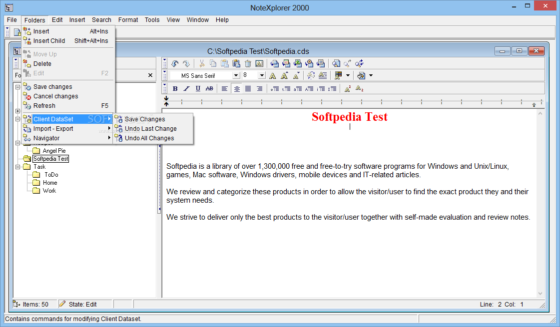Image resolution: width=560 pixels, height=327 pixels.
Task: Open the Format menu
Action: 128,20
